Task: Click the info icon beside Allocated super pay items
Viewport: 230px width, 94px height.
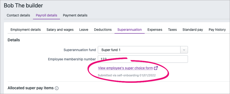Action: click(x=57, y=88)
